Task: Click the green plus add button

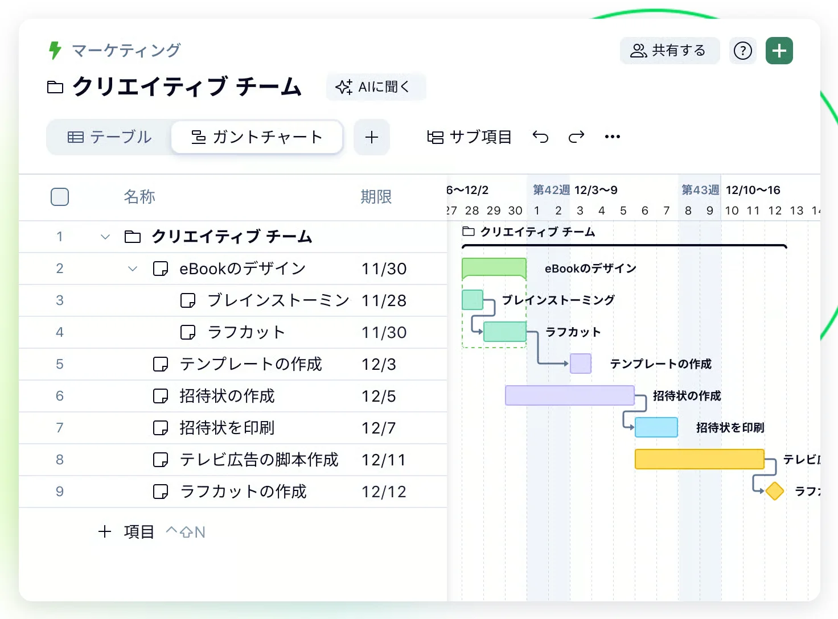Action: pyautogui.click(x=779, y=51)
